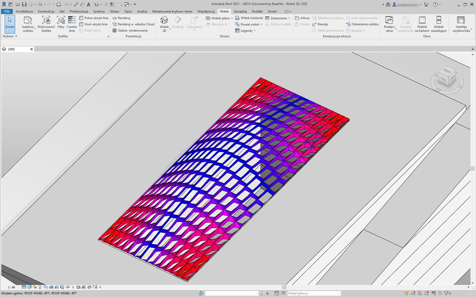476x297 pixels.
Task: Click the Print icon in quick access toolbar
Action: [59, 4]
